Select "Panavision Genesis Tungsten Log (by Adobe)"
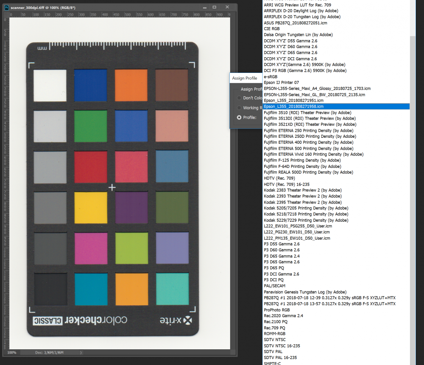The image size is (424, 365). (306, 292)
